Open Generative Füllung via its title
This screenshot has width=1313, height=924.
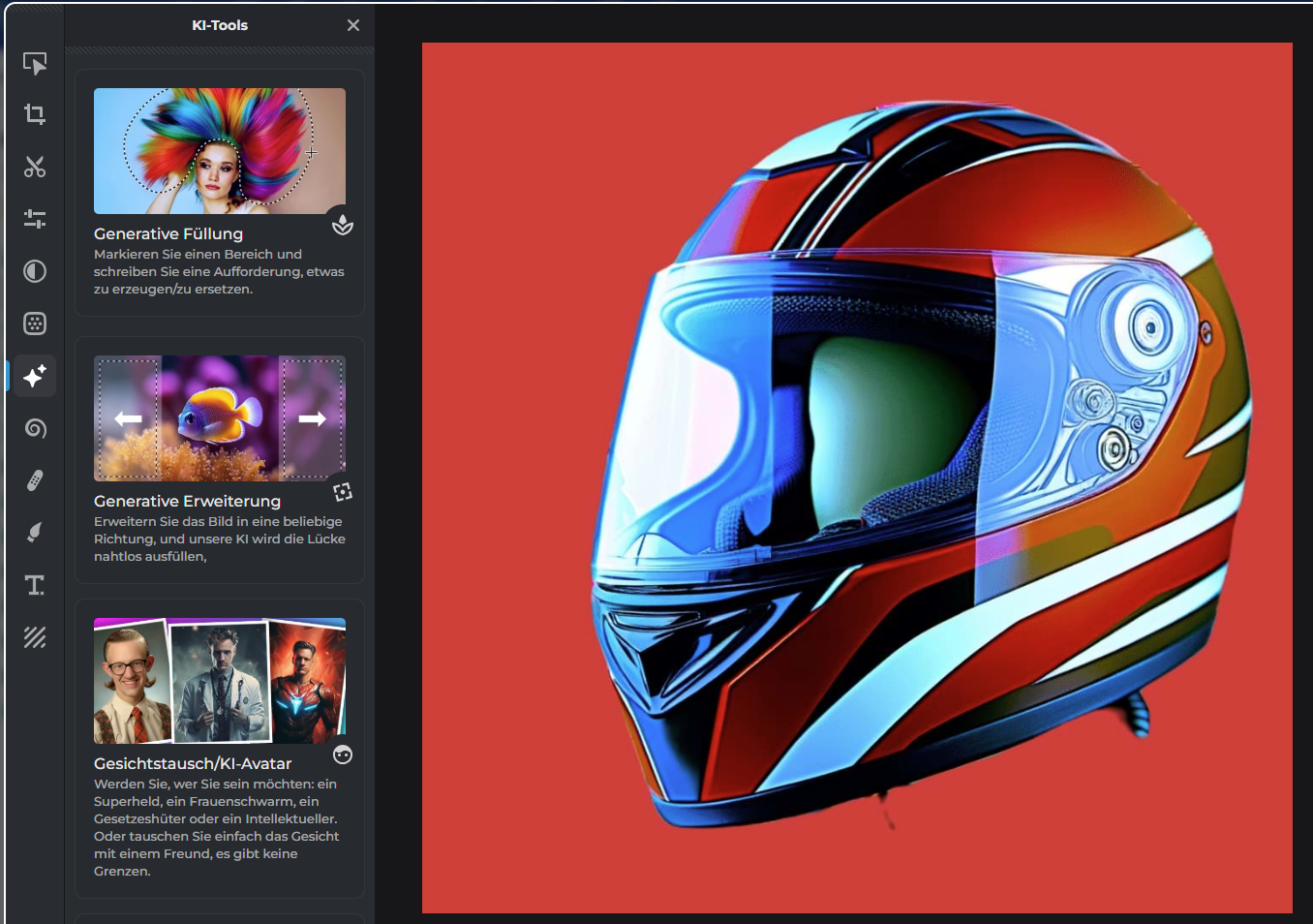(x=168, y=233)
